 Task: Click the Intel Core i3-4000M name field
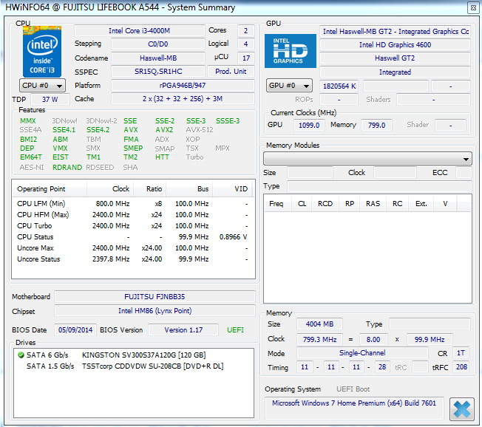(140, 31)
